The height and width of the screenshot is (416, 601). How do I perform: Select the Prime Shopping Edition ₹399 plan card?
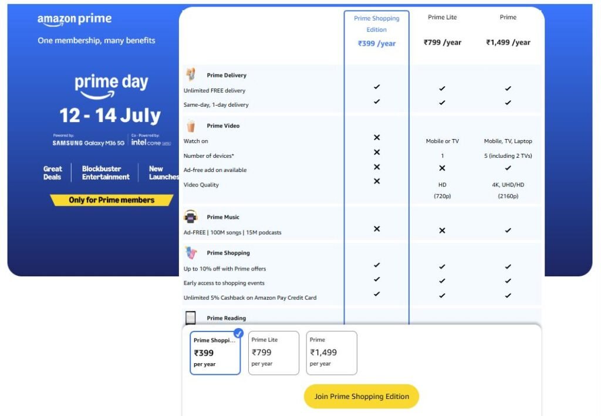tap(215, 353)
